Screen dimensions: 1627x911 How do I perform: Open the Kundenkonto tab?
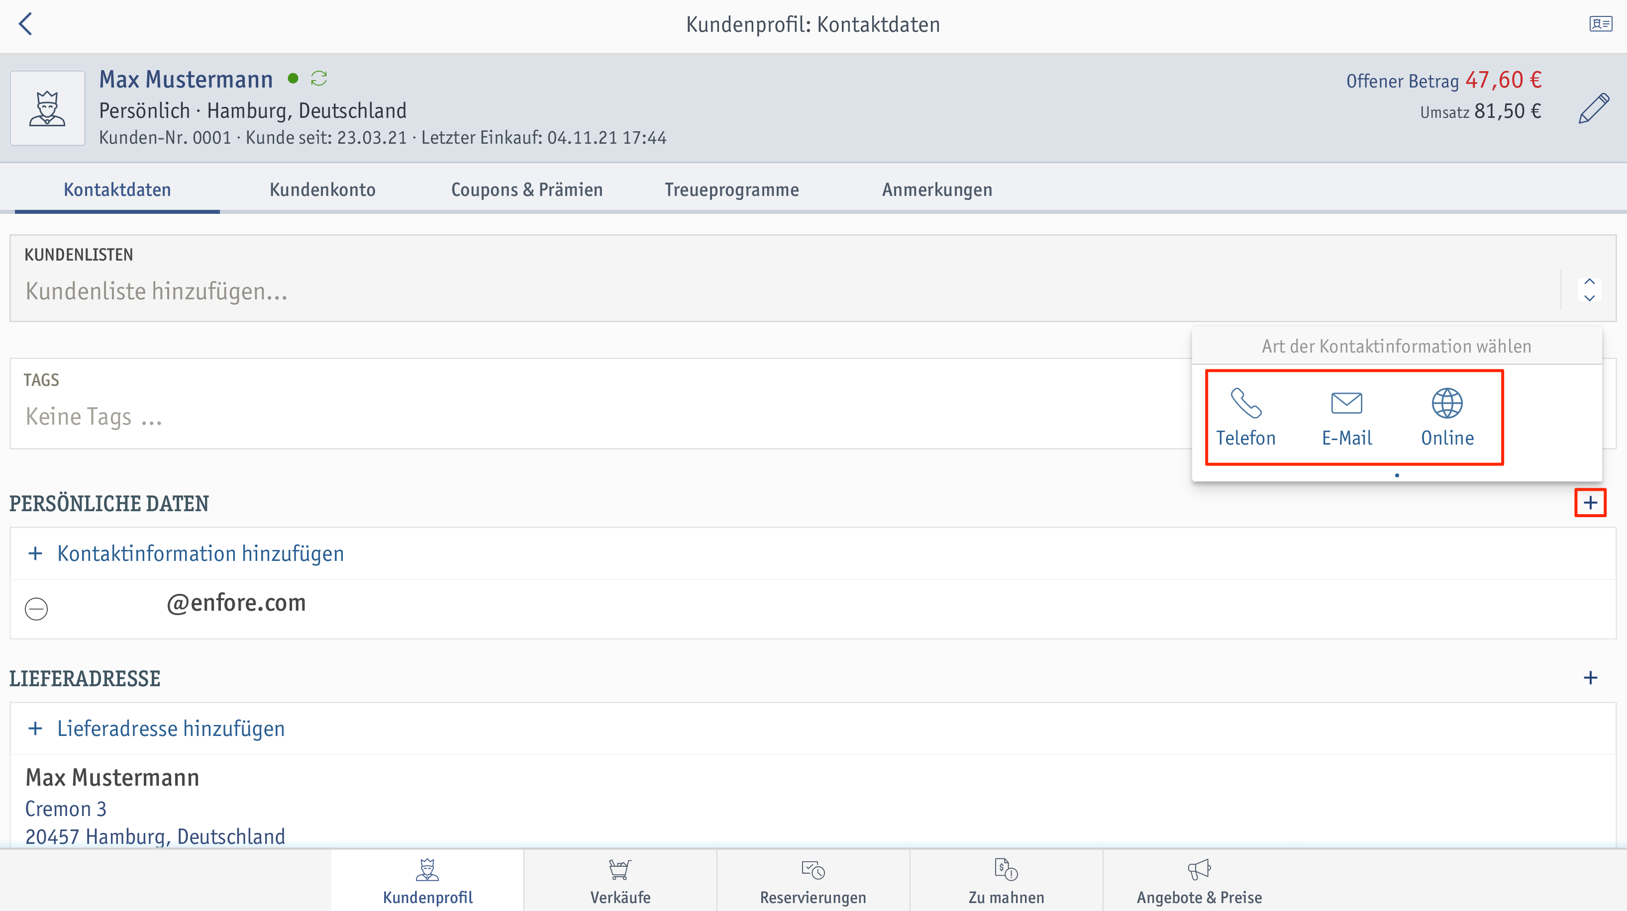(322, 189)
